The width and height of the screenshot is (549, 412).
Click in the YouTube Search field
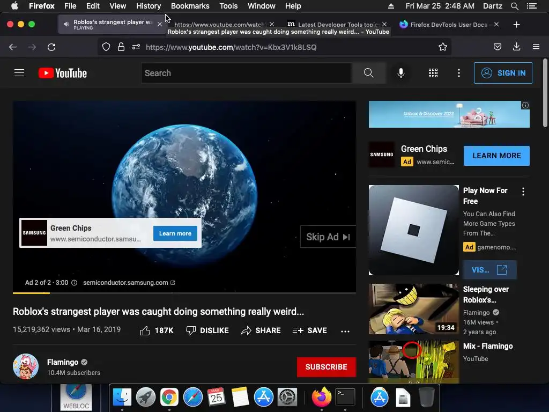[247, 73]
